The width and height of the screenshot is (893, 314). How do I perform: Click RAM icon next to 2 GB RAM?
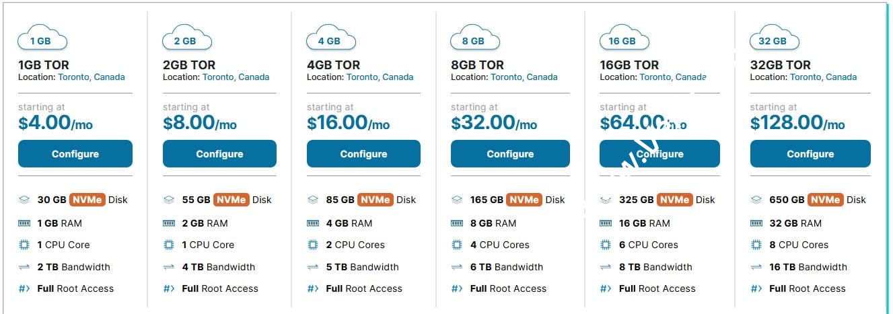pos(169,223)
